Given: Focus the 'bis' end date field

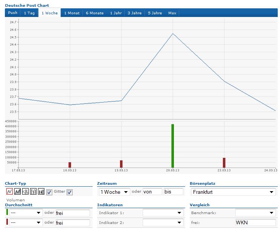Looking at the screenshot, I should (x=173, y=192).
